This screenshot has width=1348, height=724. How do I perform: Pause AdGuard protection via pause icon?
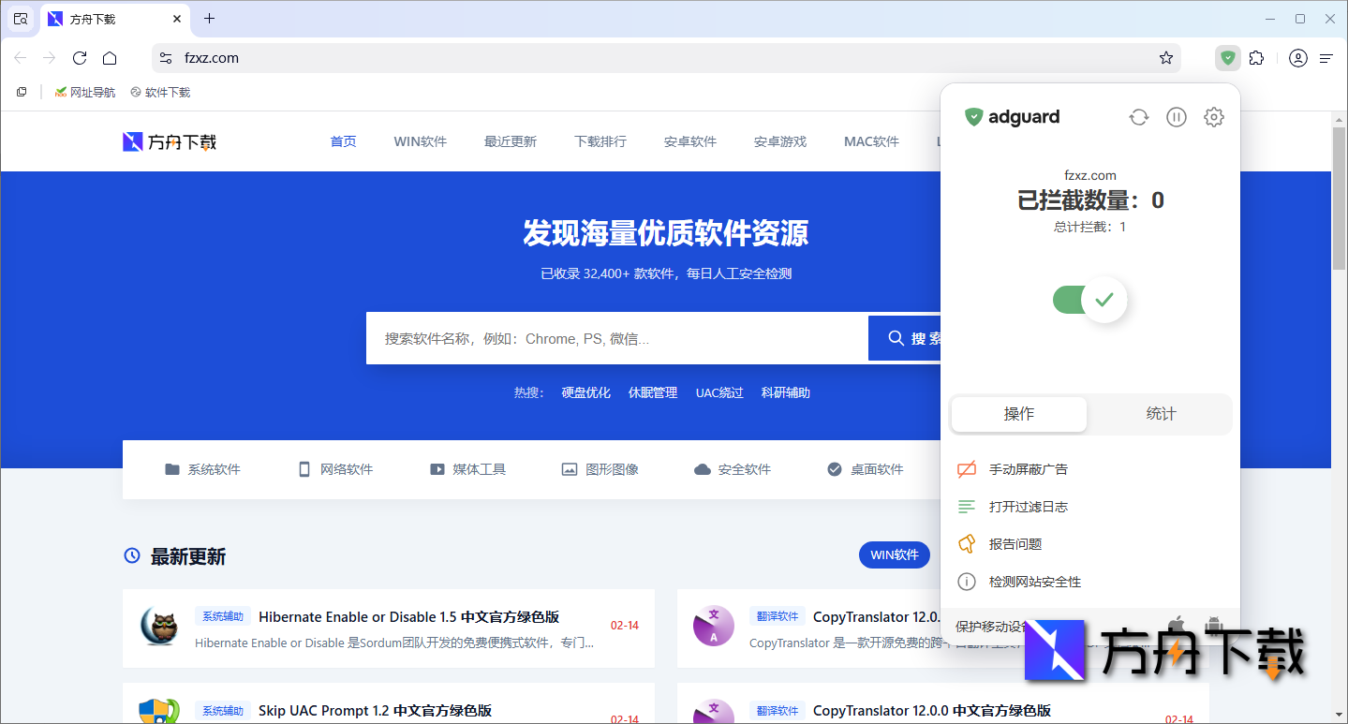[1176, 116]
